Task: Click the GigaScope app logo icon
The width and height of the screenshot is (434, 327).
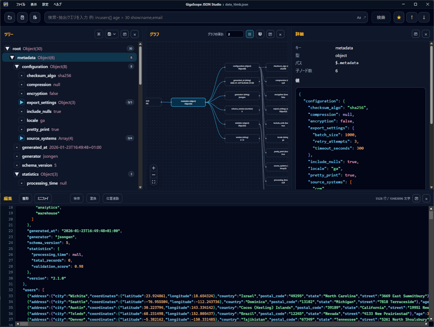Action: (x=6, y=4)
